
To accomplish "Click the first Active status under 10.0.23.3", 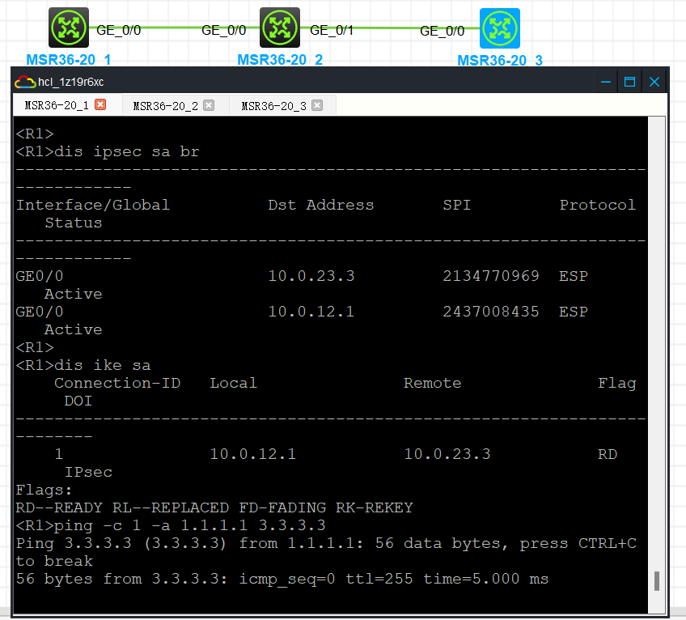I will tap(73, 293).
